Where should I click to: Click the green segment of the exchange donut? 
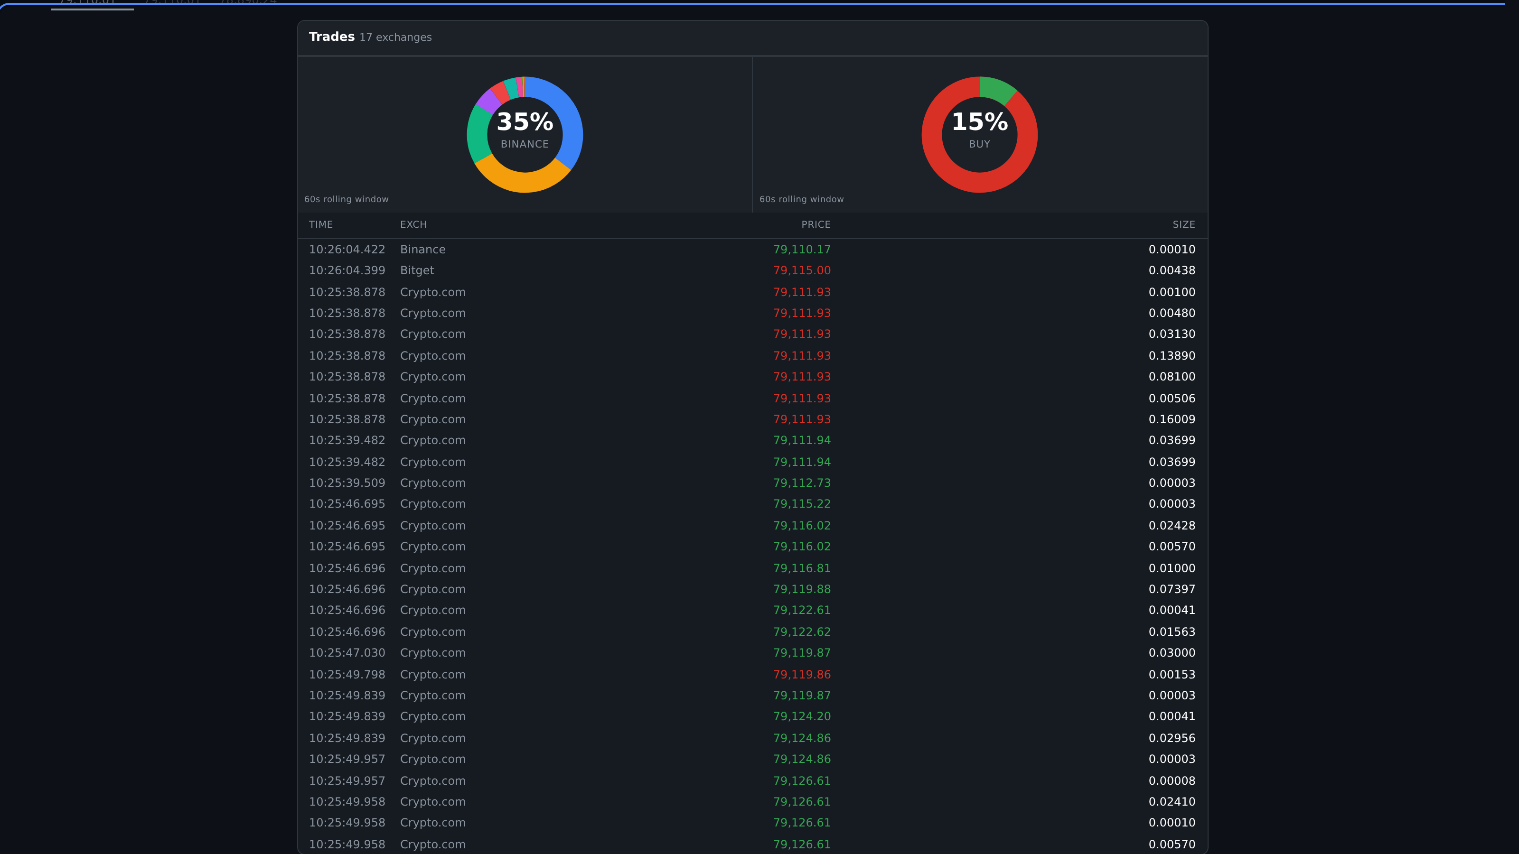point(478,134)
